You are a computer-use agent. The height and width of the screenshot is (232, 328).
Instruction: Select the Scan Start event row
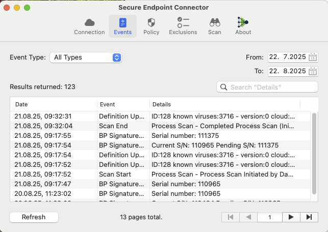pos(153,174)
